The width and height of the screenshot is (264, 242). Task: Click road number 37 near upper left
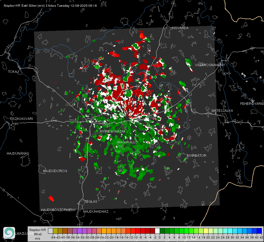coord(9,46)
